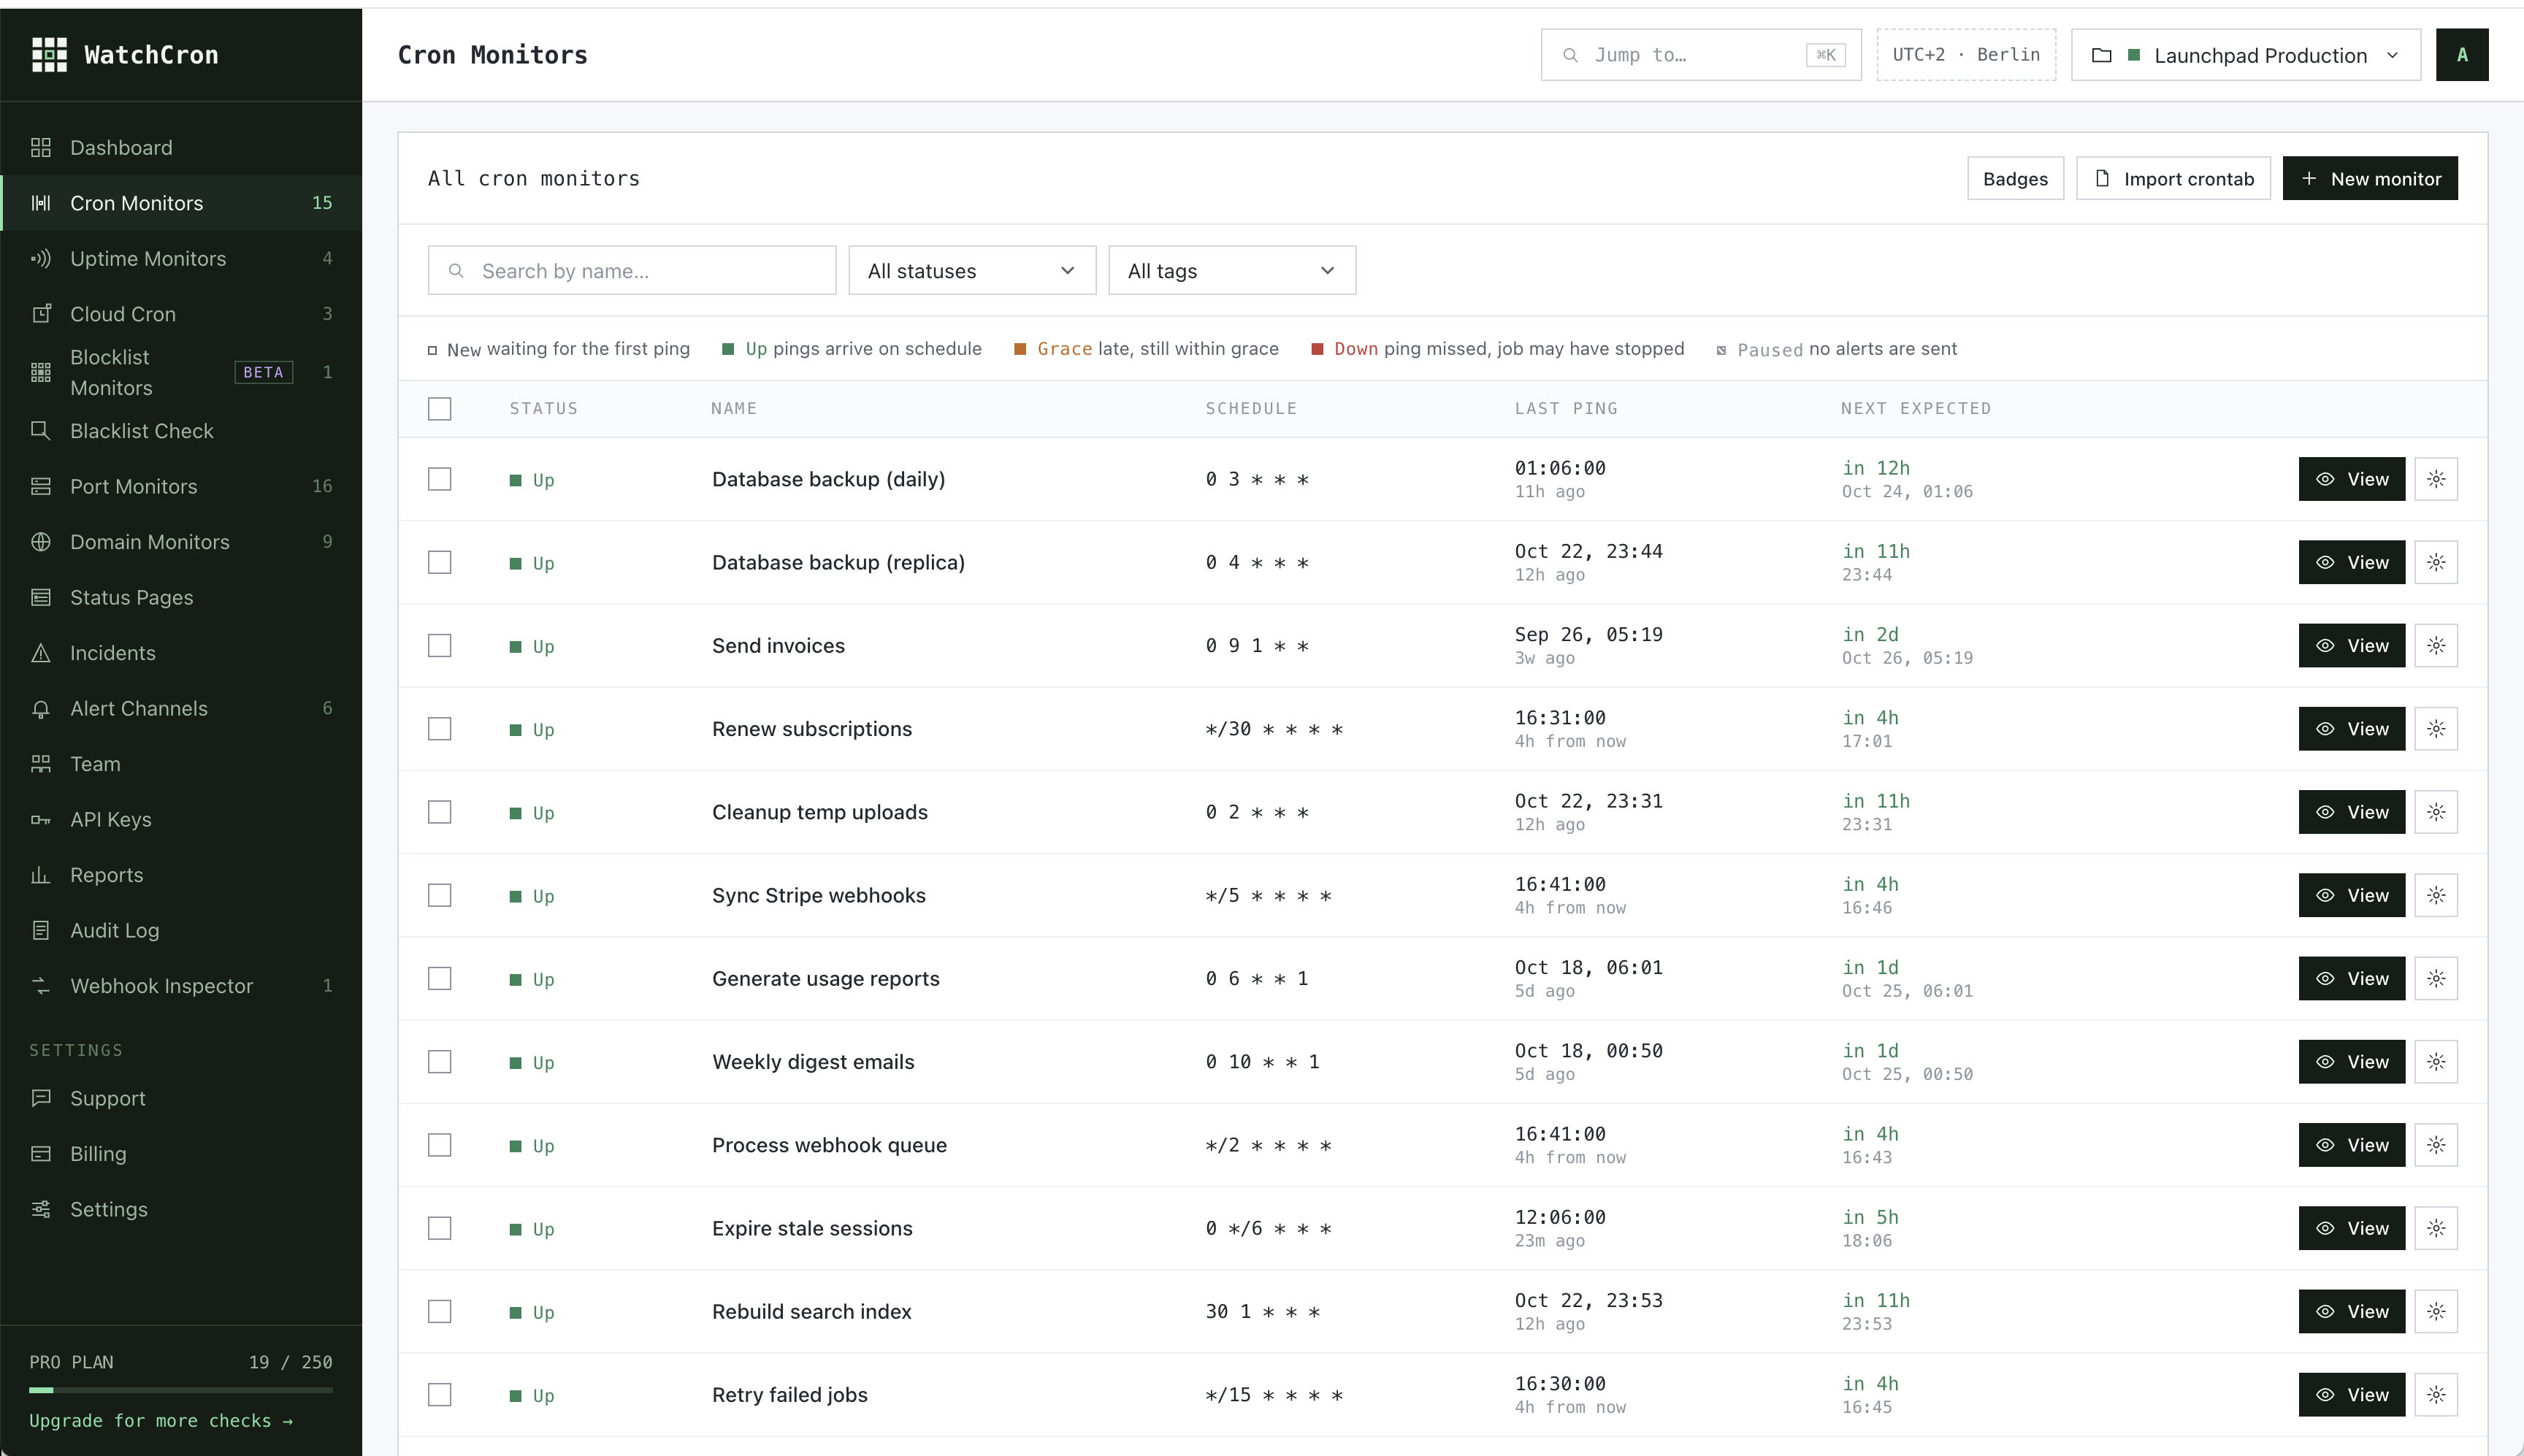Click the Pro plan usage progress bar
Viewport: 2524px width, 1456px height.
coord(181,1390)
